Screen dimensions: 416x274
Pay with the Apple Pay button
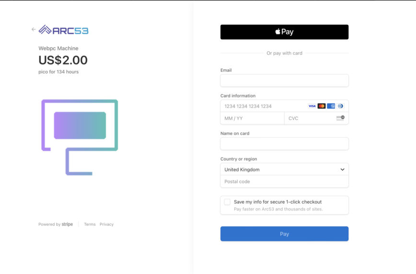pos(284,32)
